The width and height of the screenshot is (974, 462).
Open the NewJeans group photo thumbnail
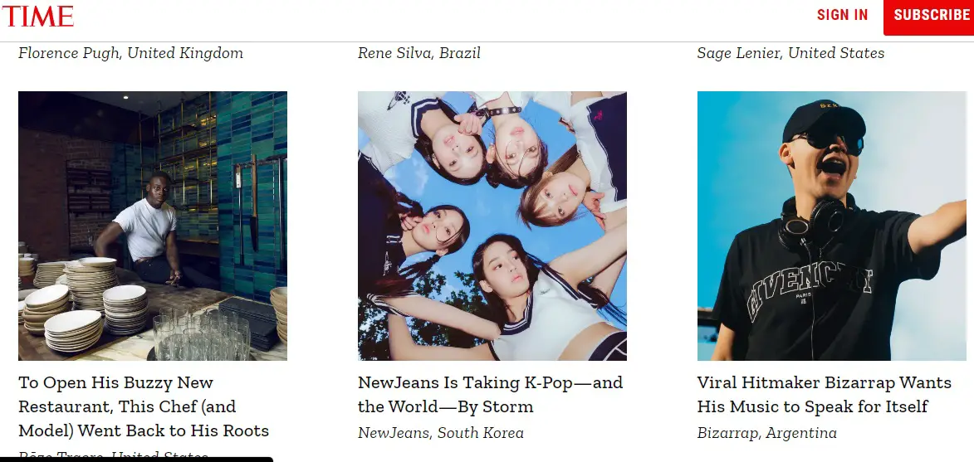pos(492,226)
